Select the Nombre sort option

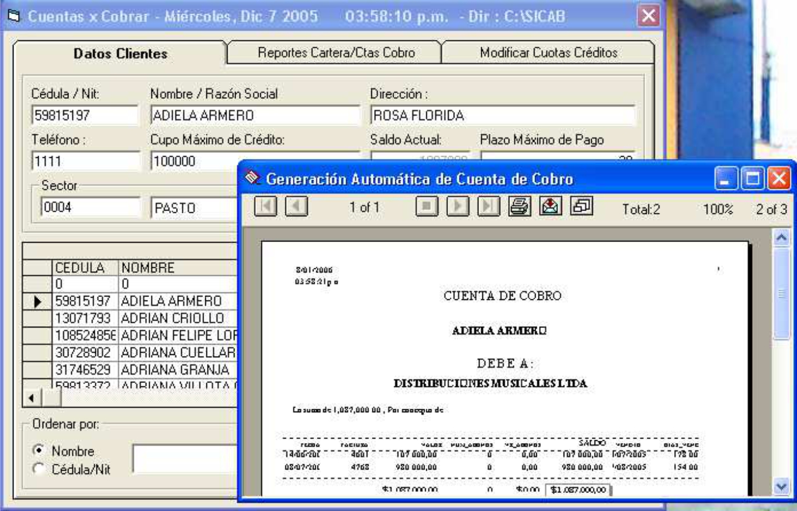pyautogui.click(x=39, y=450)
